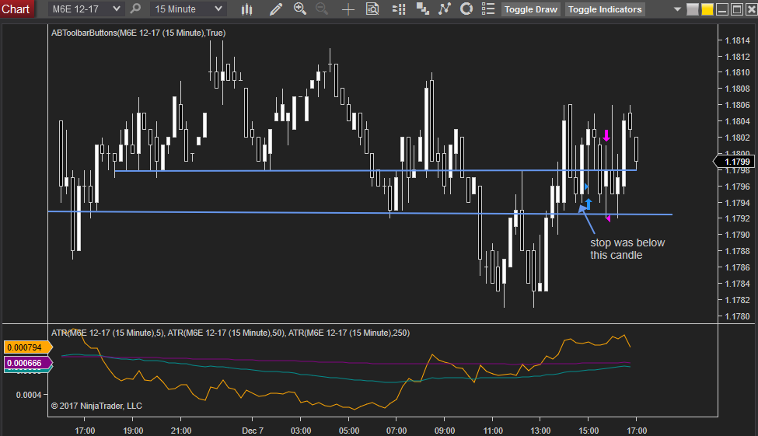The width and height of the screenshot is (758, 436).
Task: Click the 09:00 time axis label
Action: point(444,431)
